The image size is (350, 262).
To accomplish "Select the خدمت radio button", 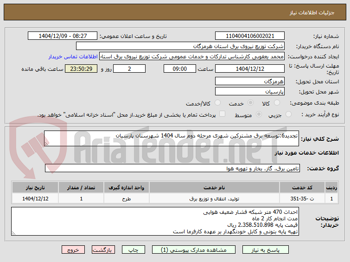I will [x=250, y=103].
